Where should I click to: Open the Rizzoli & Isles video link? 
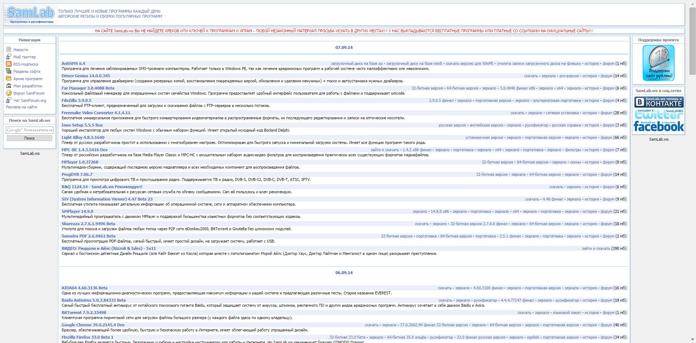(109, 248)
